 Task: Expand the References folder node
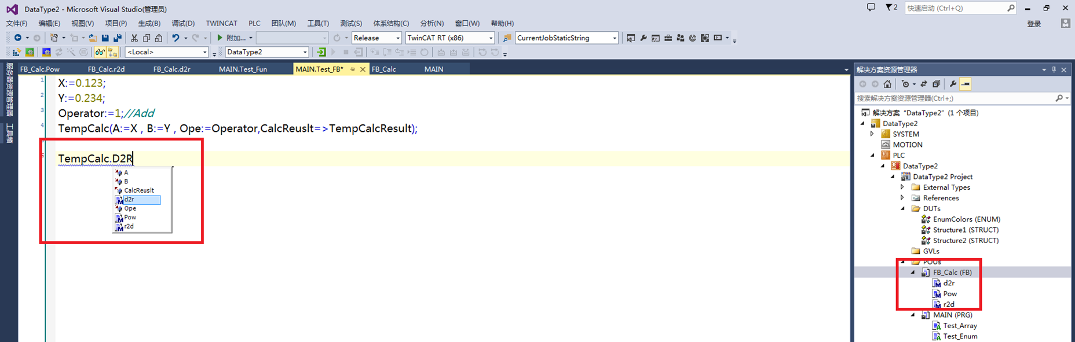pos(902,198)
